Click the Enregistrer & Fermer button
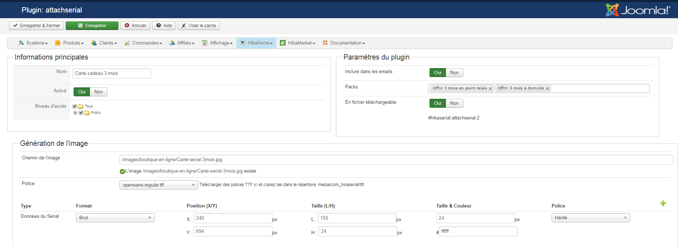The image size is (678, 246). click(36, 26)
